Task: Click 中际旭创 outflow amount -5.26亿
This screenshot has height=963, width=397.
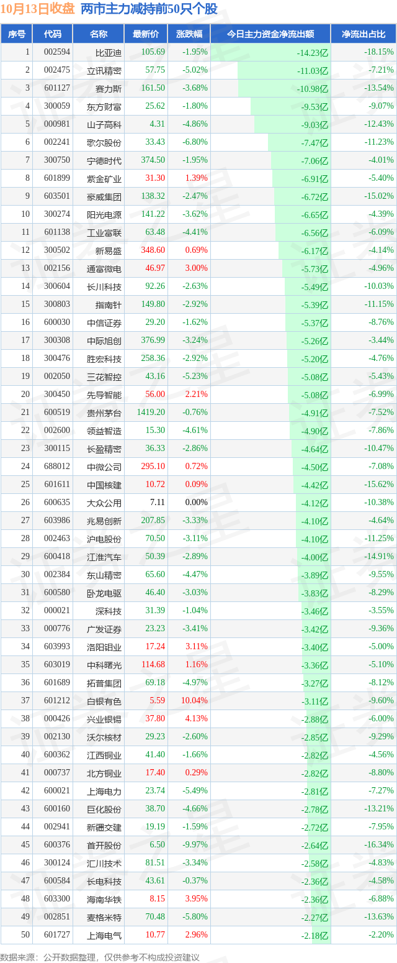Action: tap(314, 341)
